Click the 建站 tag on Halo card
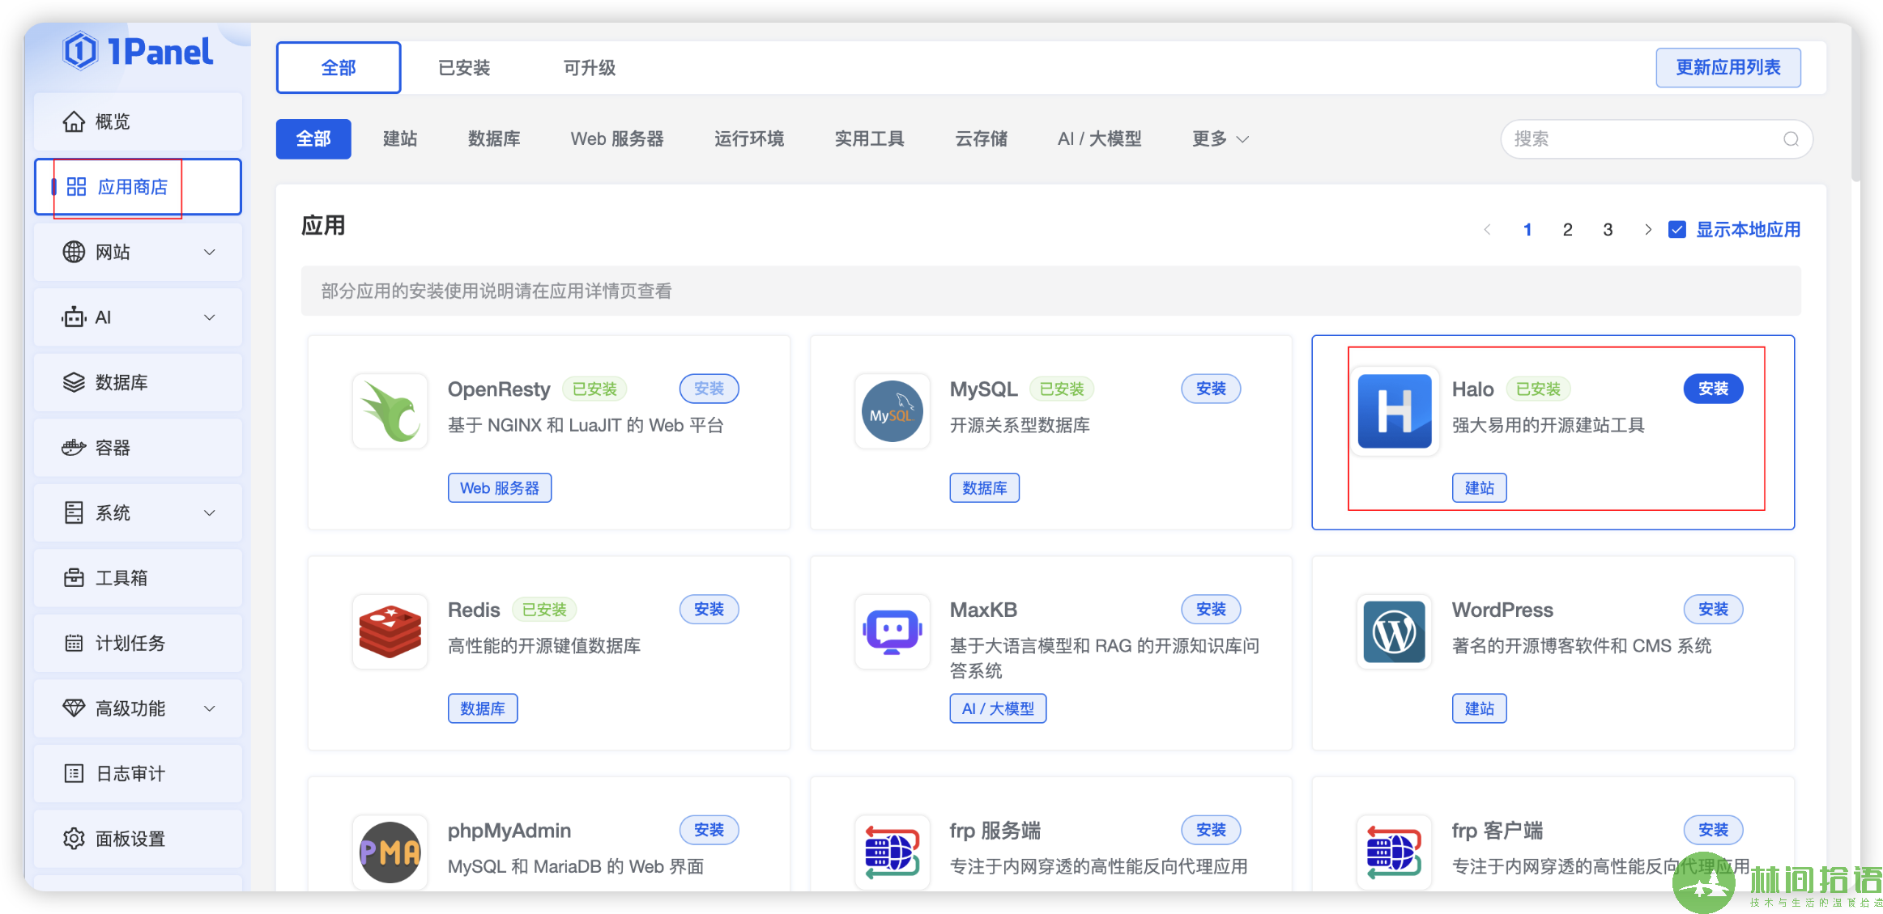Screen dimensions: 1883x914 click(x=1480, y=488)
